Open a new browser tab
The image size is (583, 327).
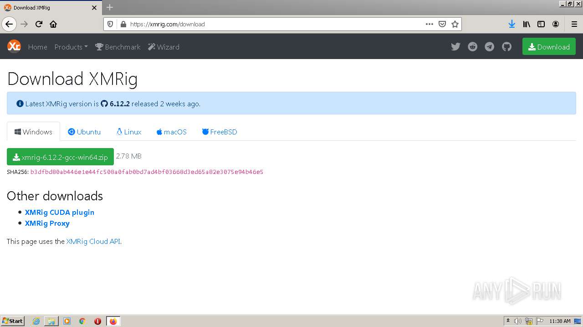110,7
